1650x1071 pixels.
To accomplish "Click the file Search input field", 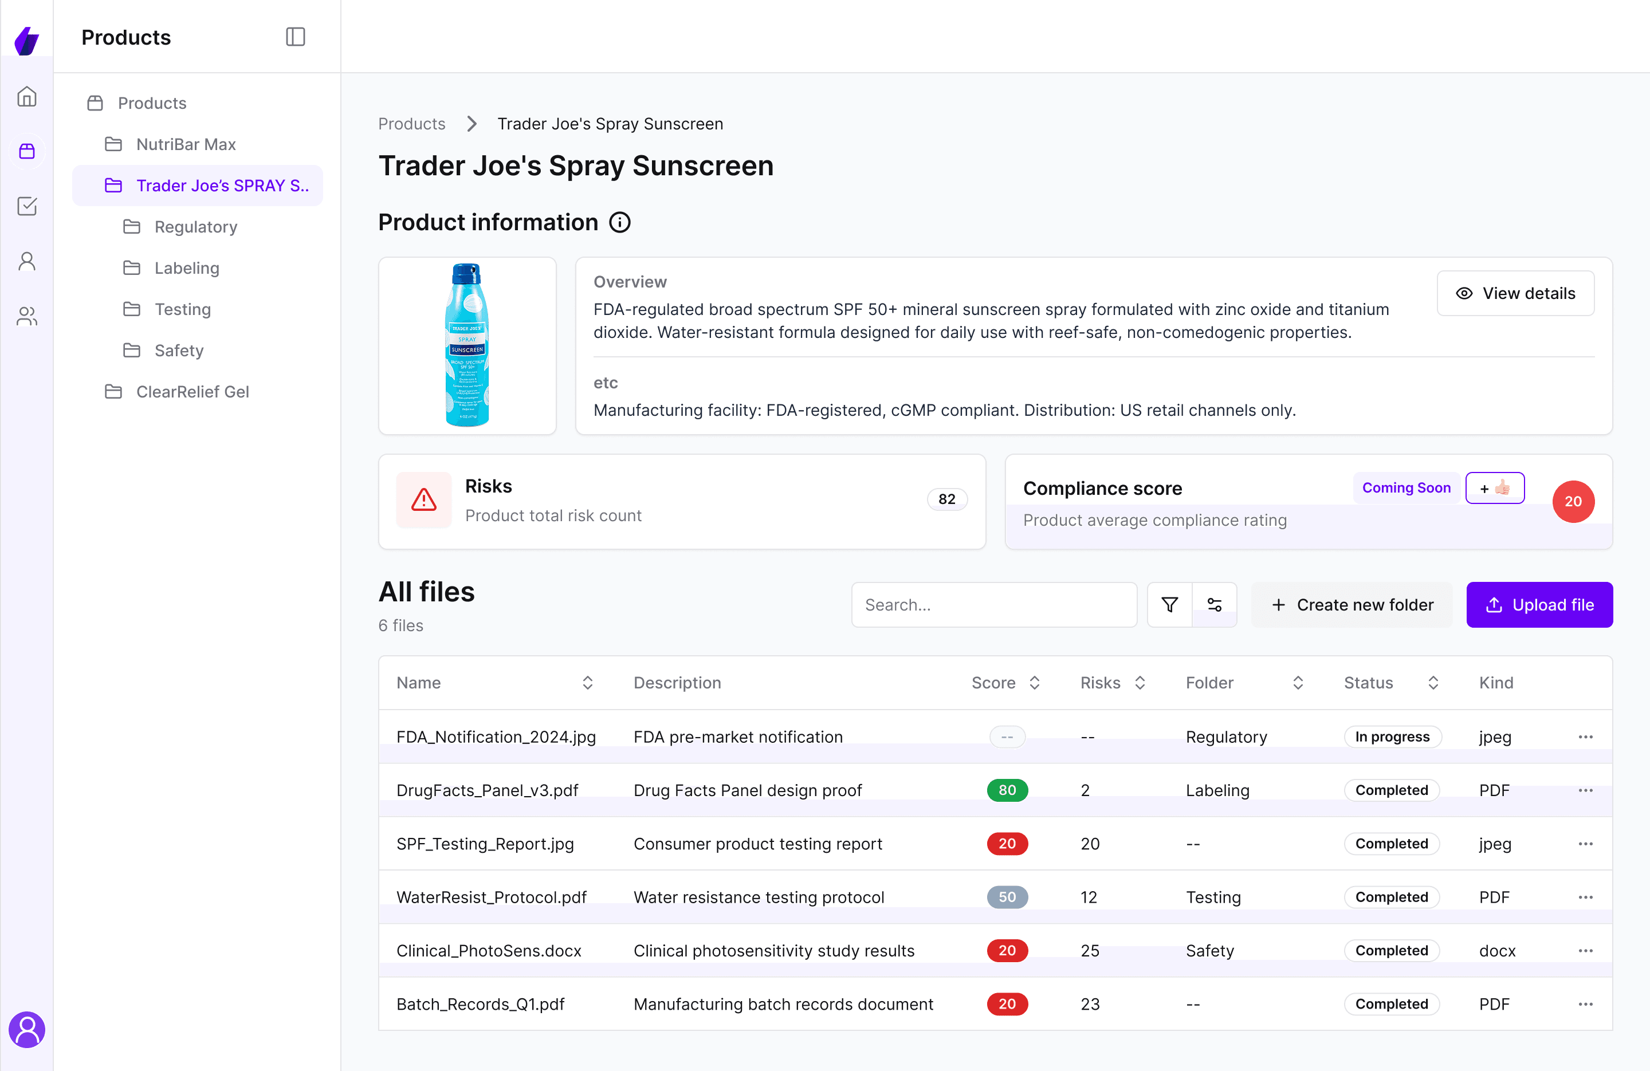I will (x=993, y=604).
